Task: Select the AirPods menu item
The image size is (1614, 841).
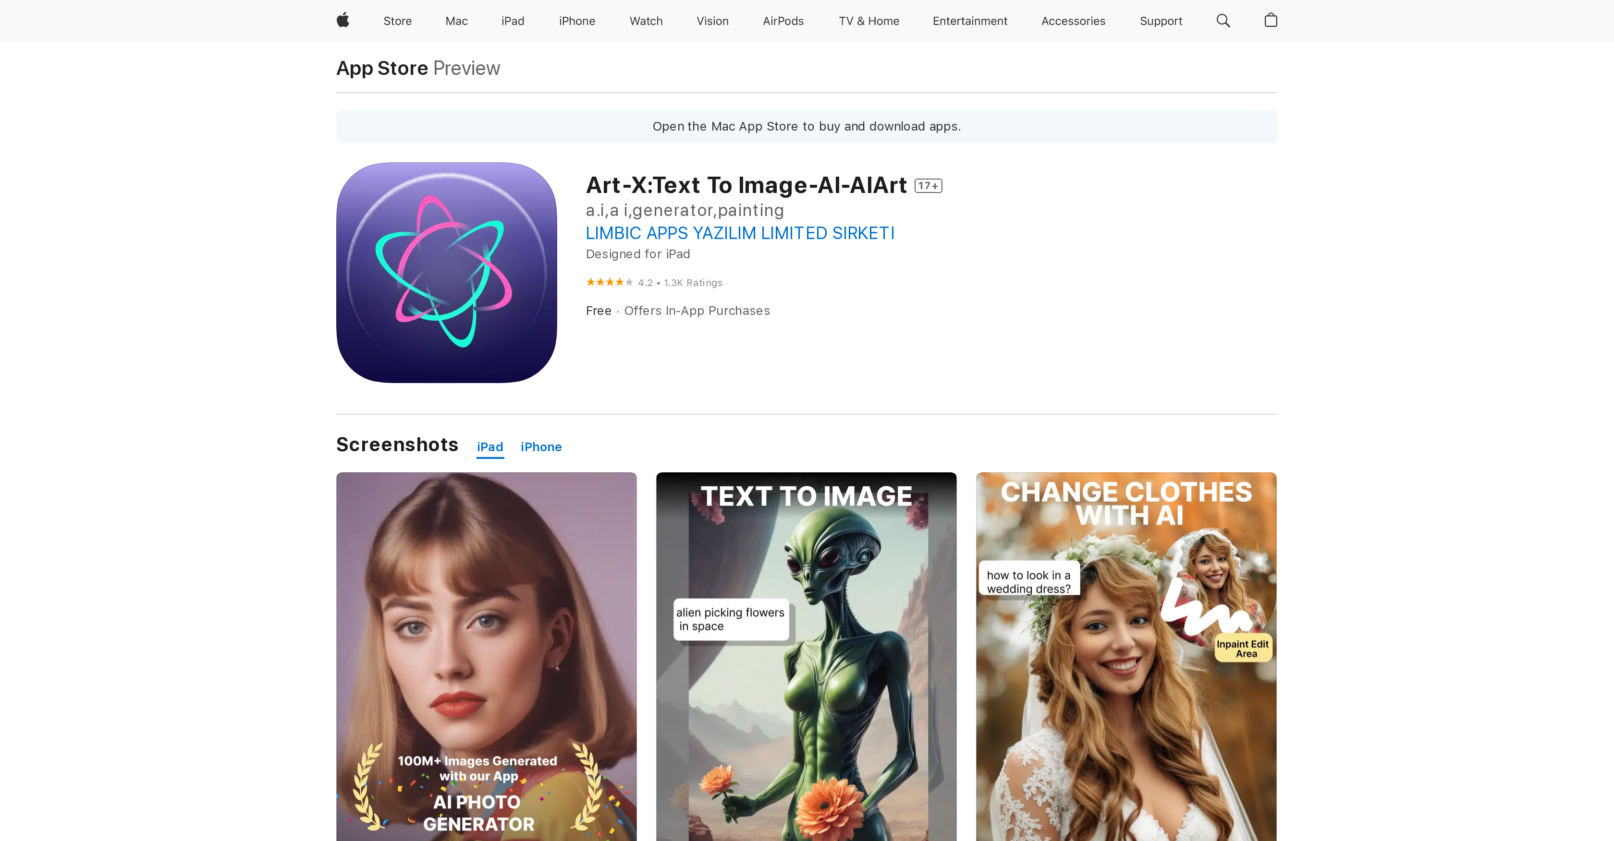Action: pos(783,21)
